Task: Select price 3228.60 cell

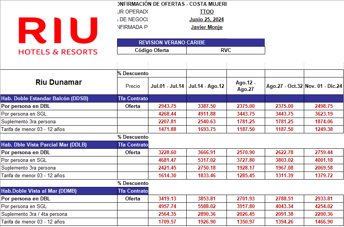Action: tap(167, 153)
